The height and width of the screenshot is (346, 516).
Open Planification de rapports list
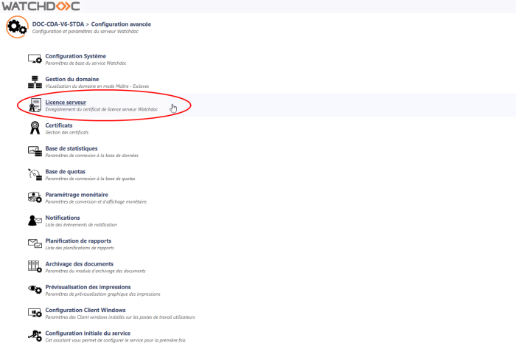tap(78, 241)
